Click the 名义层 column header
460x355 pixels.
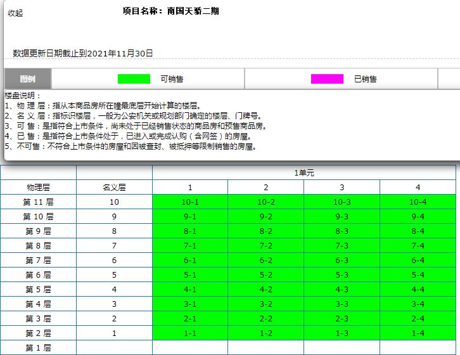[114, 187]
